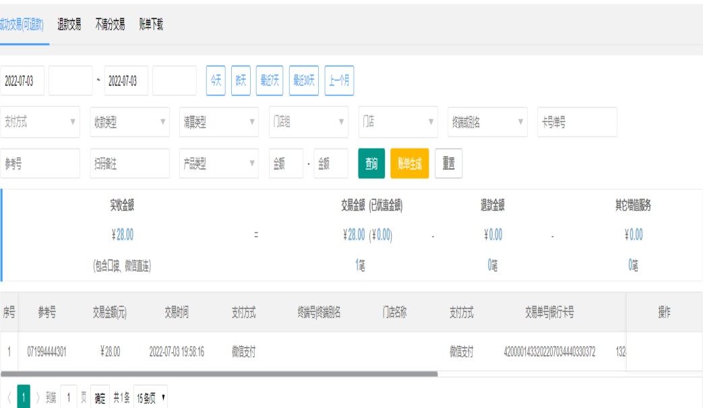
Task: Click the green 查询 search button
Action: [371, 164]
